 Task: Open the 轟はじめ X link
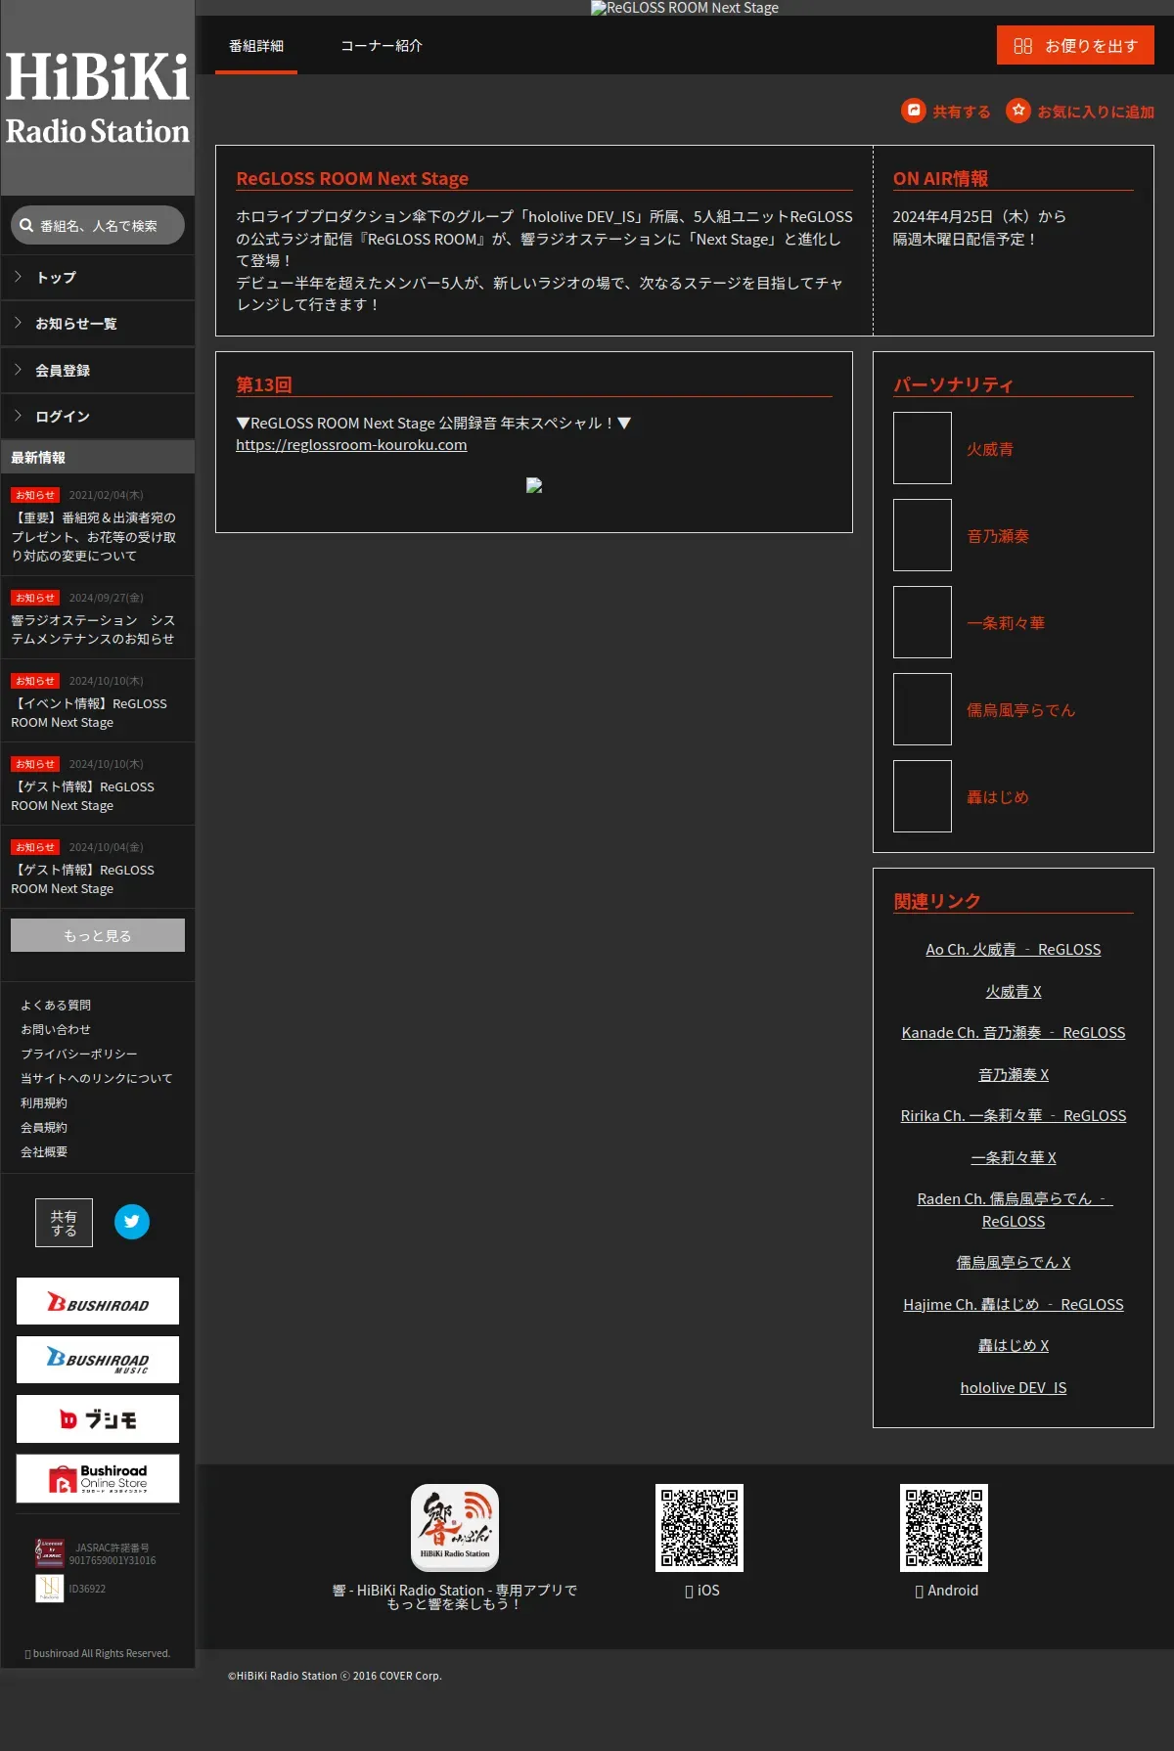1014,1345
